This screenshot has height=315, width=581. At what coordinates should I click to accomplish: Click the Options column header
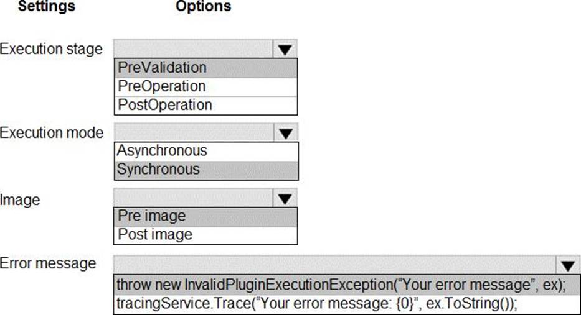pos(203,7)
